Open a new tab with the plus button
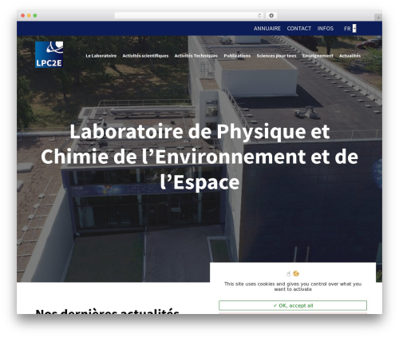 click(378, 18)
